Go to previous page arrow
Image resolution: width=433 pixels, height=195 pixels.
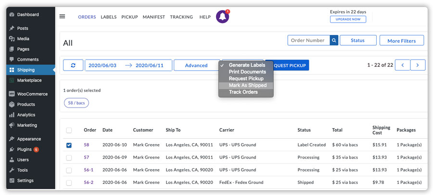pos(402,65)
